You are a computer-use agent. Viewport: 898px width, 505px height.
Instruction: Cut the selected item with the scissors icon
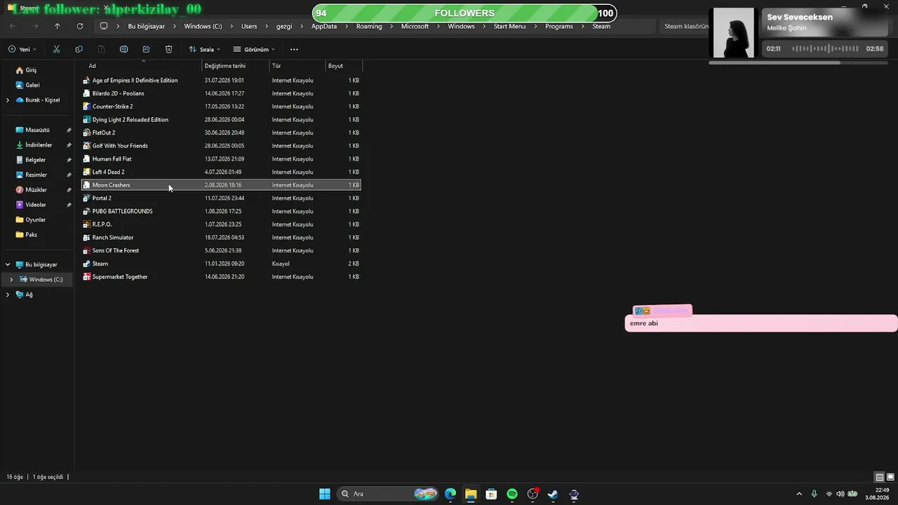(x=56, y=49)
